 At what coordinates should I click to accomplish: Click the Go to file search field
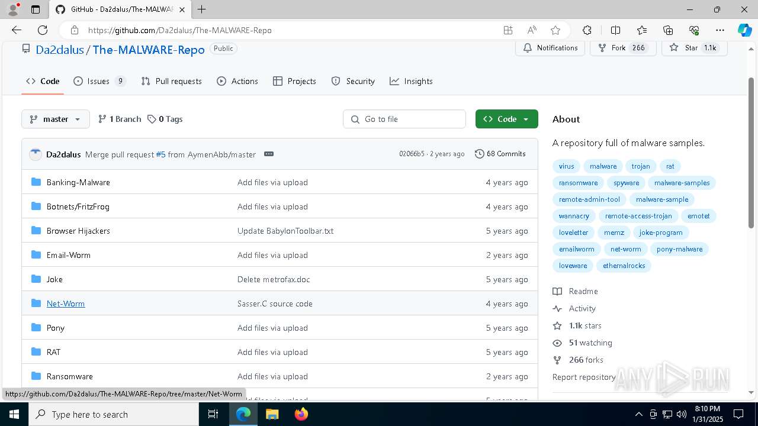(x=404, y=119)
